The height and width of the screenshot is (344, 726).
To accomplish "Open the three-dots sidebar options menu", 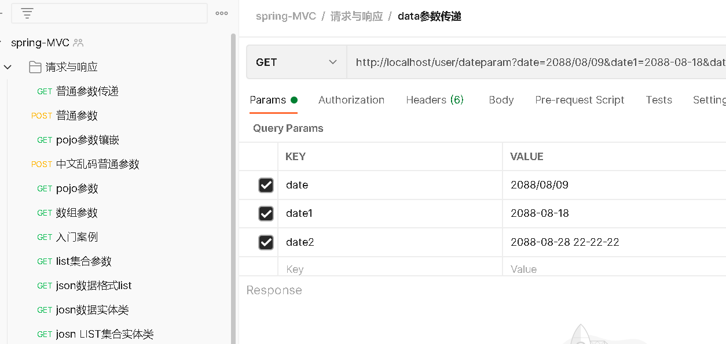I will pos(221,13).
